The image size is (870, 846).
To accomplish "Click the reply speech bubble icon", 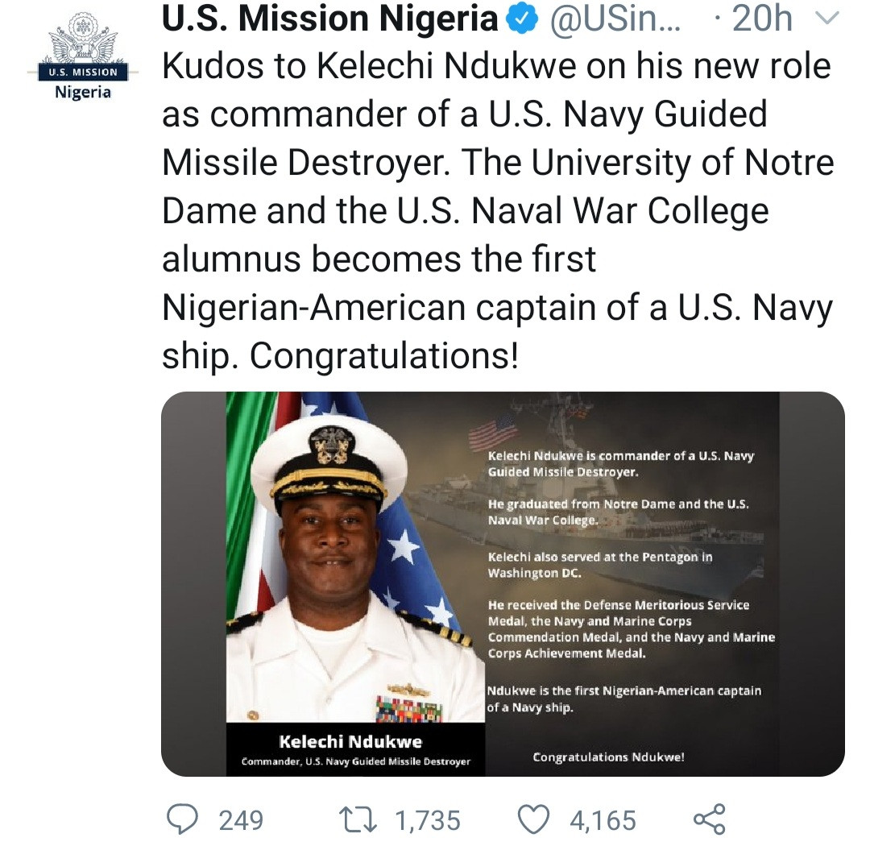I will 182,819.
